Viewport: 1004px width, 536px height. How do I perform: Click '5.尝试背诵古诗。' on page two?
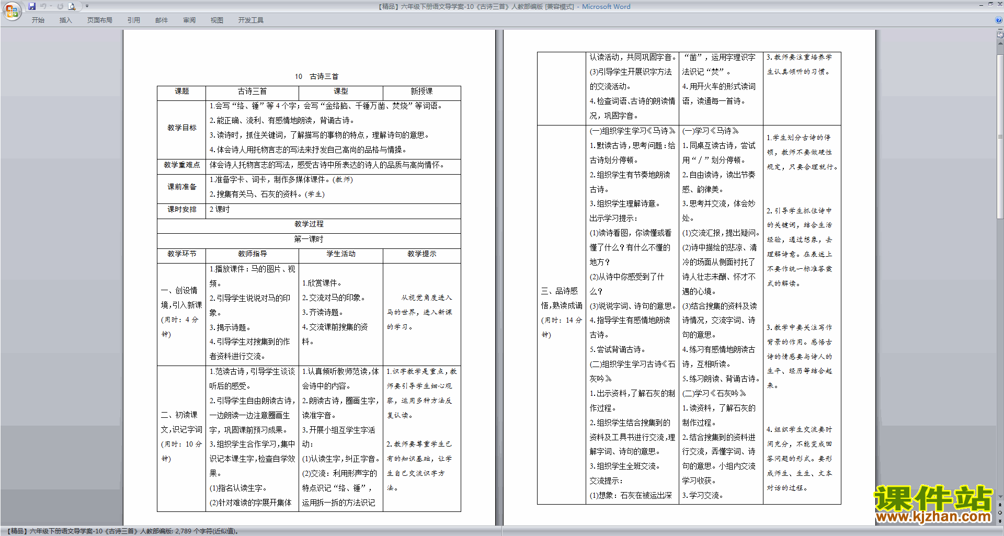(x=618, y=350)
